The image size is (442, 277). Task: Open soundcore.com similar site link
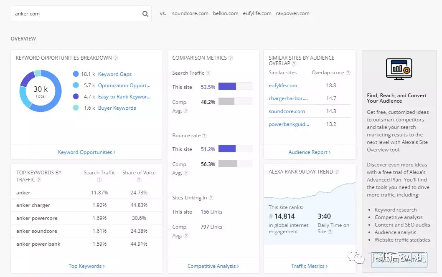click(x=287, y=111)
